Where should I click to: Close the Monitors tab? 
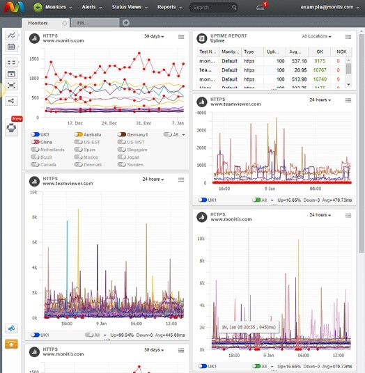65,23
